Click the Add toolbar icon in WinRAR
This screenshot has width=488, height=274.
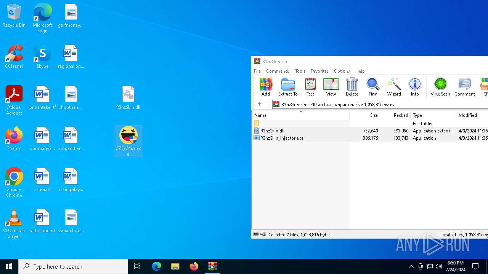266,87
